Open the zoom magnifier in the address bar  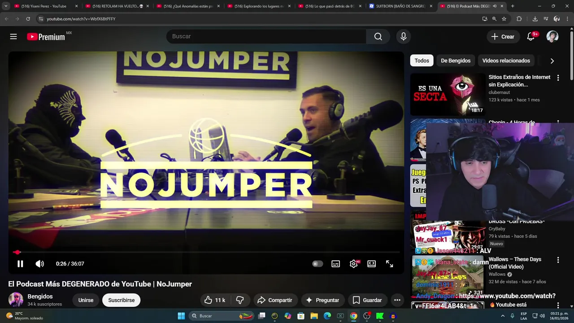tap(494, 19)
